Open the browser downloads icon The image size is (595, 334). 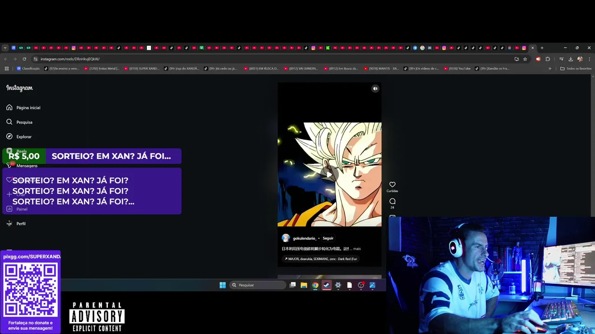click(x=571, y=59)
